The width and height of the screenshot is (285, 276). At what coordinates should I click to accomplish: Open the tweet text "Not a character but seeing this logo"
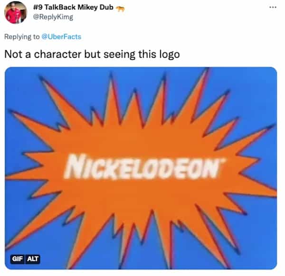point(92,54)
